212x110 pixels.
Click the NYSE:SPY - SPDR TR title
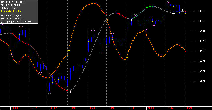click(13, 2)
